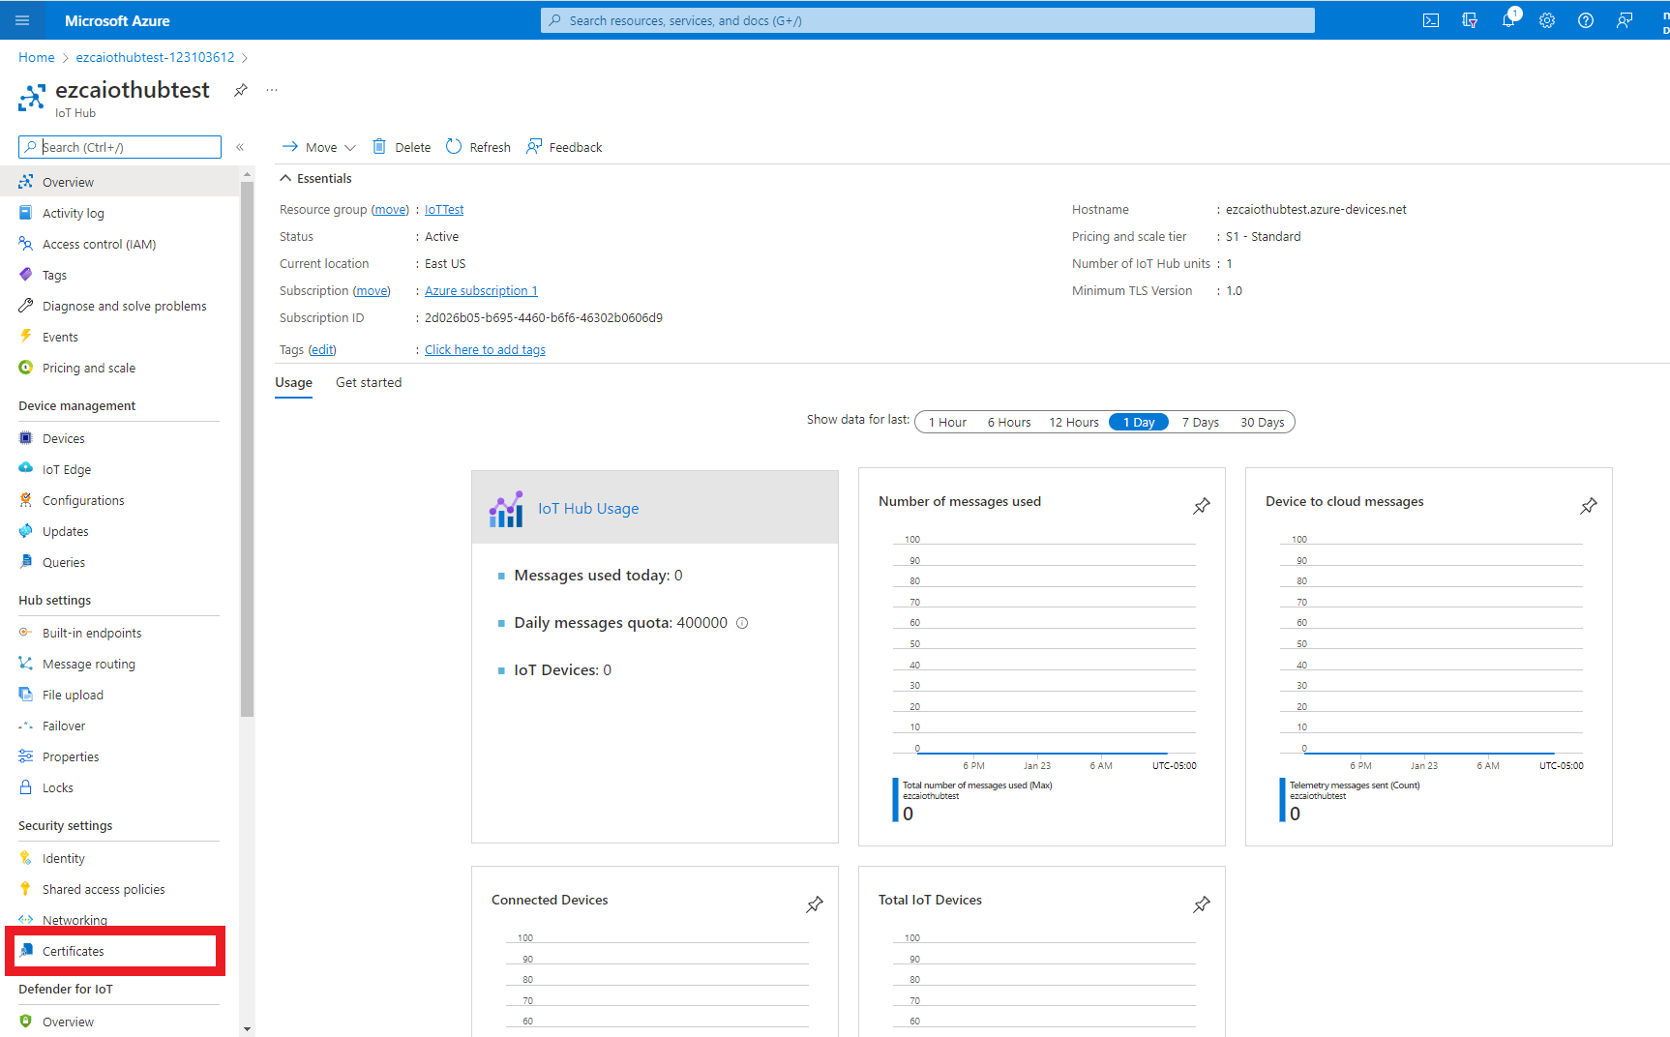Open ezcaiothubtest-123103612 breadcrumb

156,57
